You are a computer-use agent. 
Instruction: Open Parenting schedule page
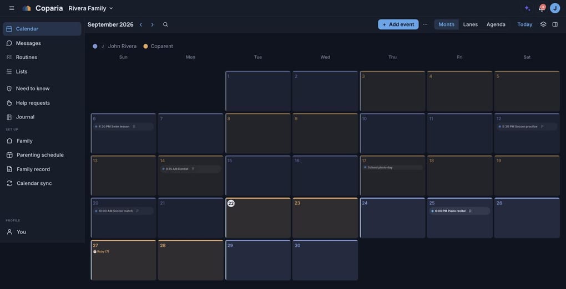pyautogui.click(x=42, y=155)
